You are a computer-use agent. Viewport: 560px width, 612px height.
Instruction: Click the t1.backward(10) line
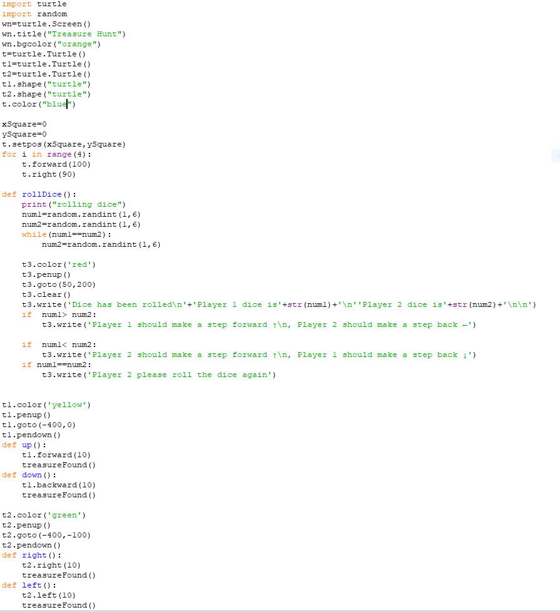pyautogui.click(x=59, y=485)
